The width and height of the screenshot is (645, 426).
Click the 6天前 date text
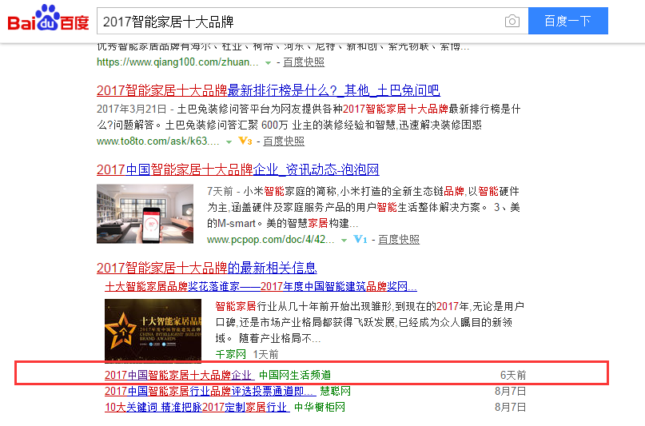[513, 375]
